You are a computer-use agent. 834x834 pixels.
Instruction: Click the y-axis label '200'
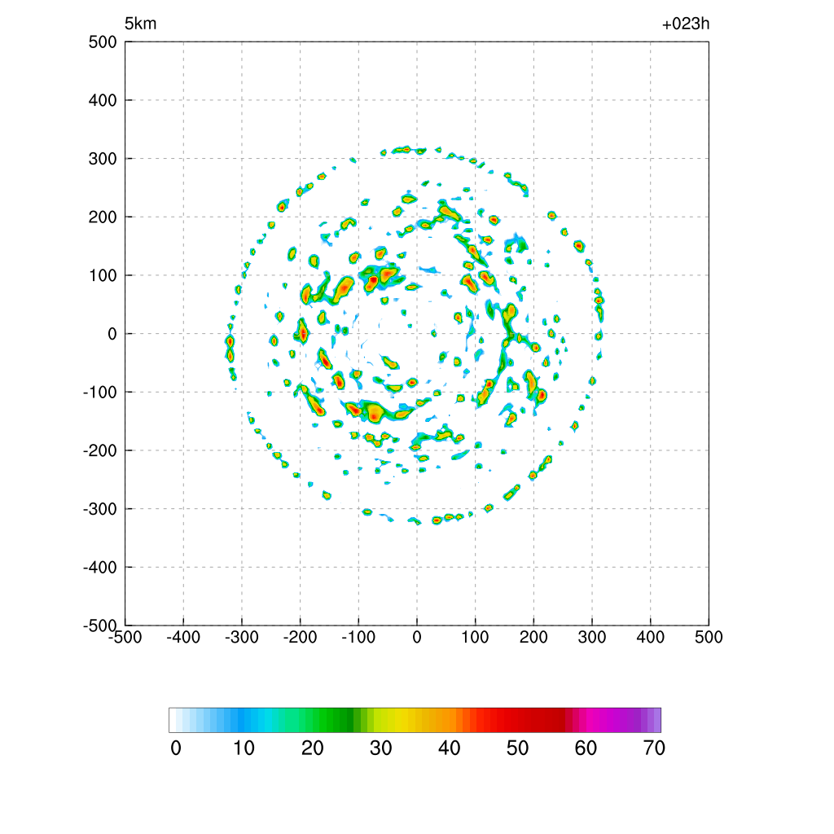(103, 217)
